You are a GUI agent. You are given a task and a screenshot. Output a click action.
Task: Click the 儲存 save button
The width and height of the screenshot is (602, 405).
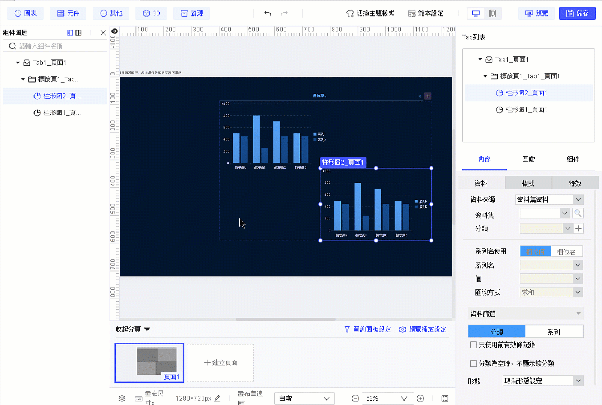577,13
